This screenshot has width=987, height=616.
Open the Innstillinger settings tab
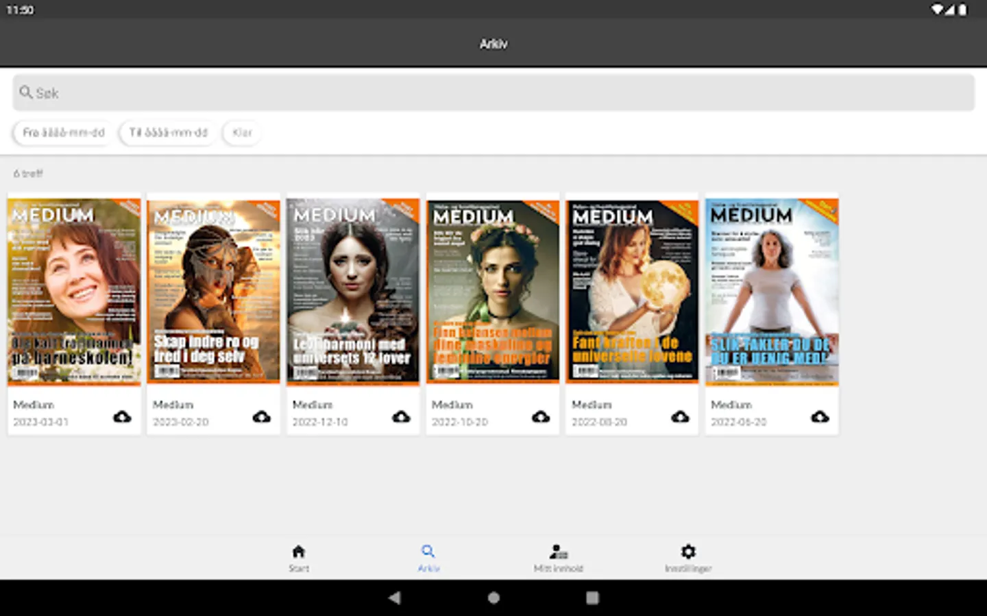(x=688, y=559)
